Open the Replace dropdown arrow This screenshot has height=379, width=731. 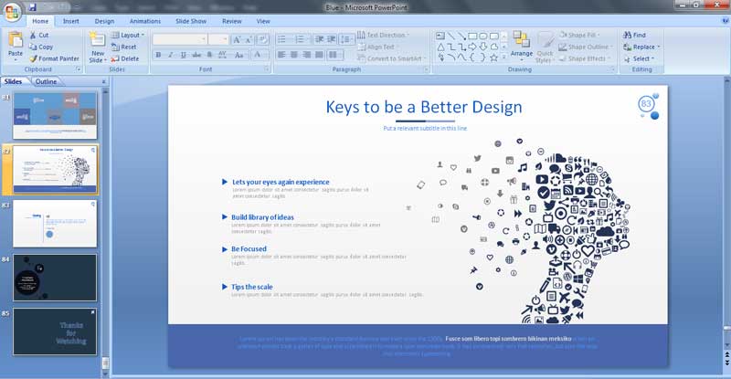[x=659, y=47]
